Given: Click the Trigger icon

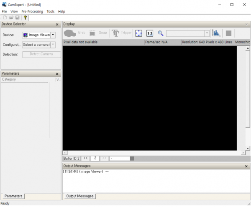Looking at the screenshot, I should click(115, 33).
